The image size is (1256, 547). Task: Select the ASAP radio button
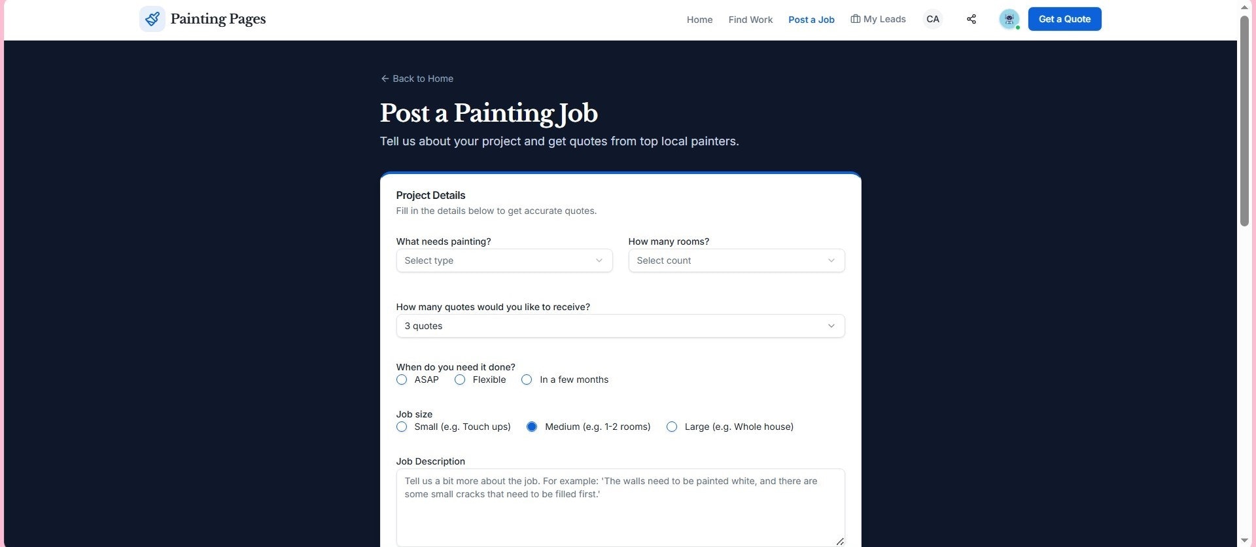click(401, 379)
